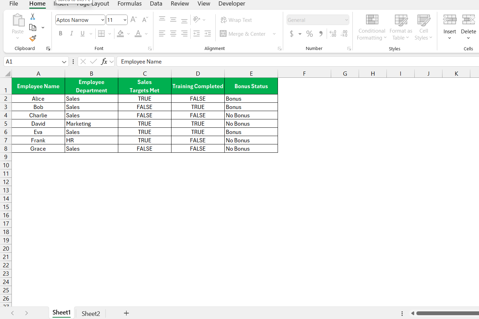Open Number format dialog launcher
The width and height of the screenshot is (479, 319).
(349, 49)
